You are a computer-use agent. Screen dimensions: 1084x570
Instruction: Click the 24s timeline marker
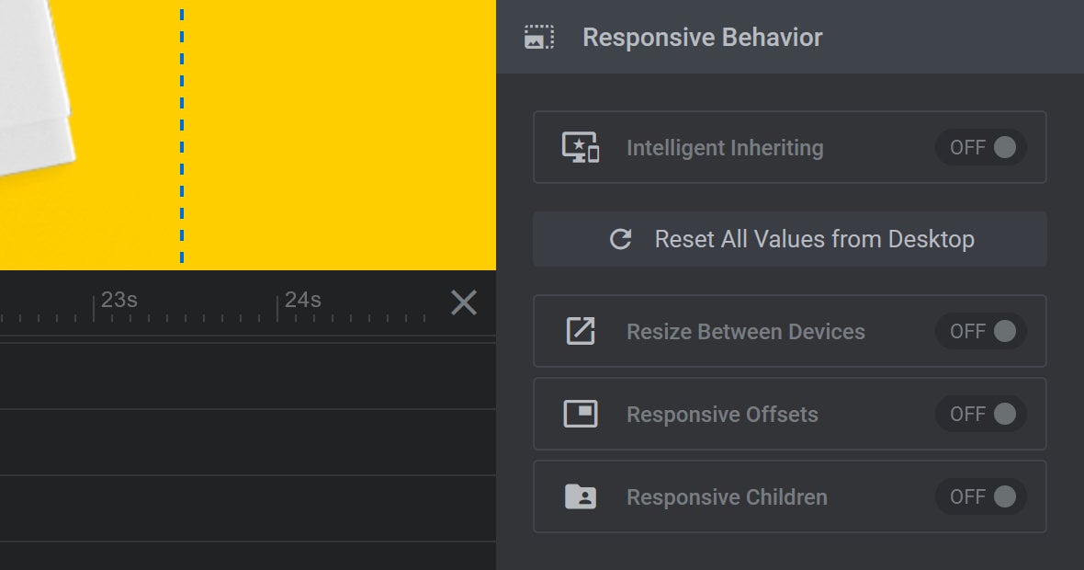pyautogui.click(x=303, y=300)
